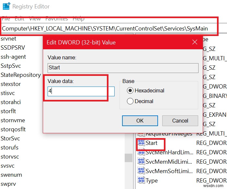Open the Favorites menu

tap(57, 18)
